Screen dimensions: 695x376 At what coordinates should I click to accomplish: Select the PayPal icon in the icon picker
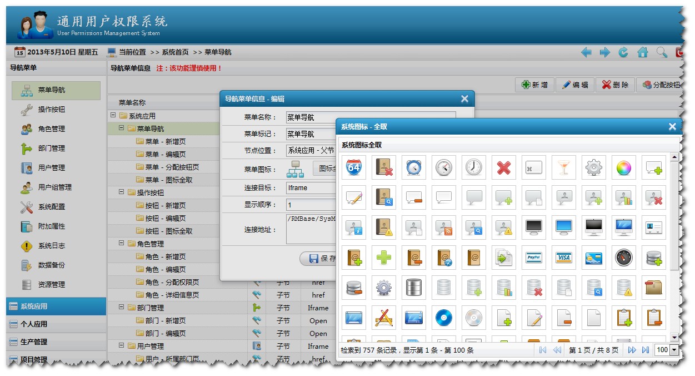click(534, 258)
